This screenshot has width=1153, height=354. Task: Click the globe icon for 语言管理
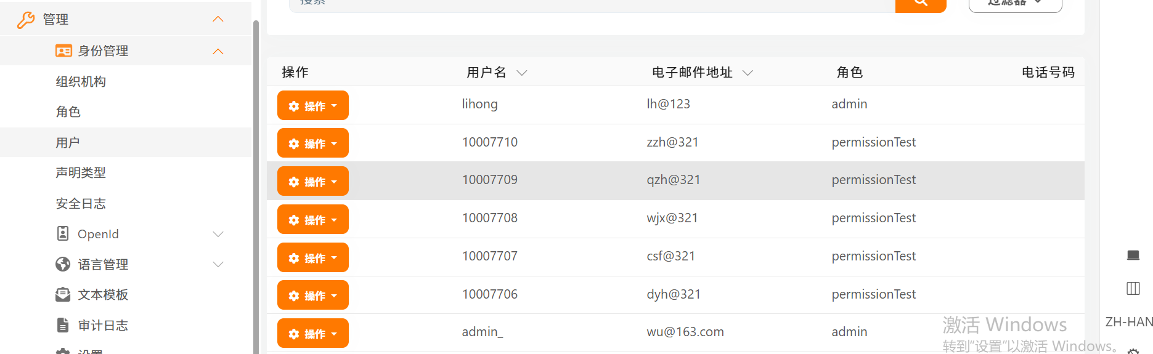click(63, 264)
